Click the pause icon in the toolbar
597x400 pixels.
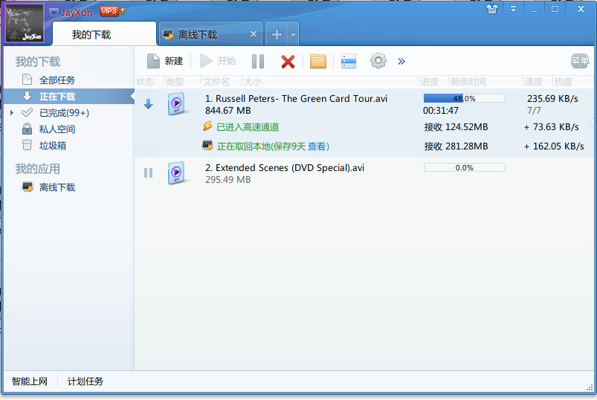click(257, 61)
